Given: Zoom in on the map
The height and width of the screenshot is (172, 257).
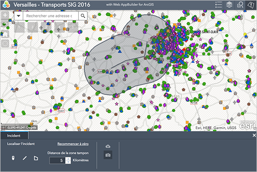Looking at the screenshot, I should point(5,15).
